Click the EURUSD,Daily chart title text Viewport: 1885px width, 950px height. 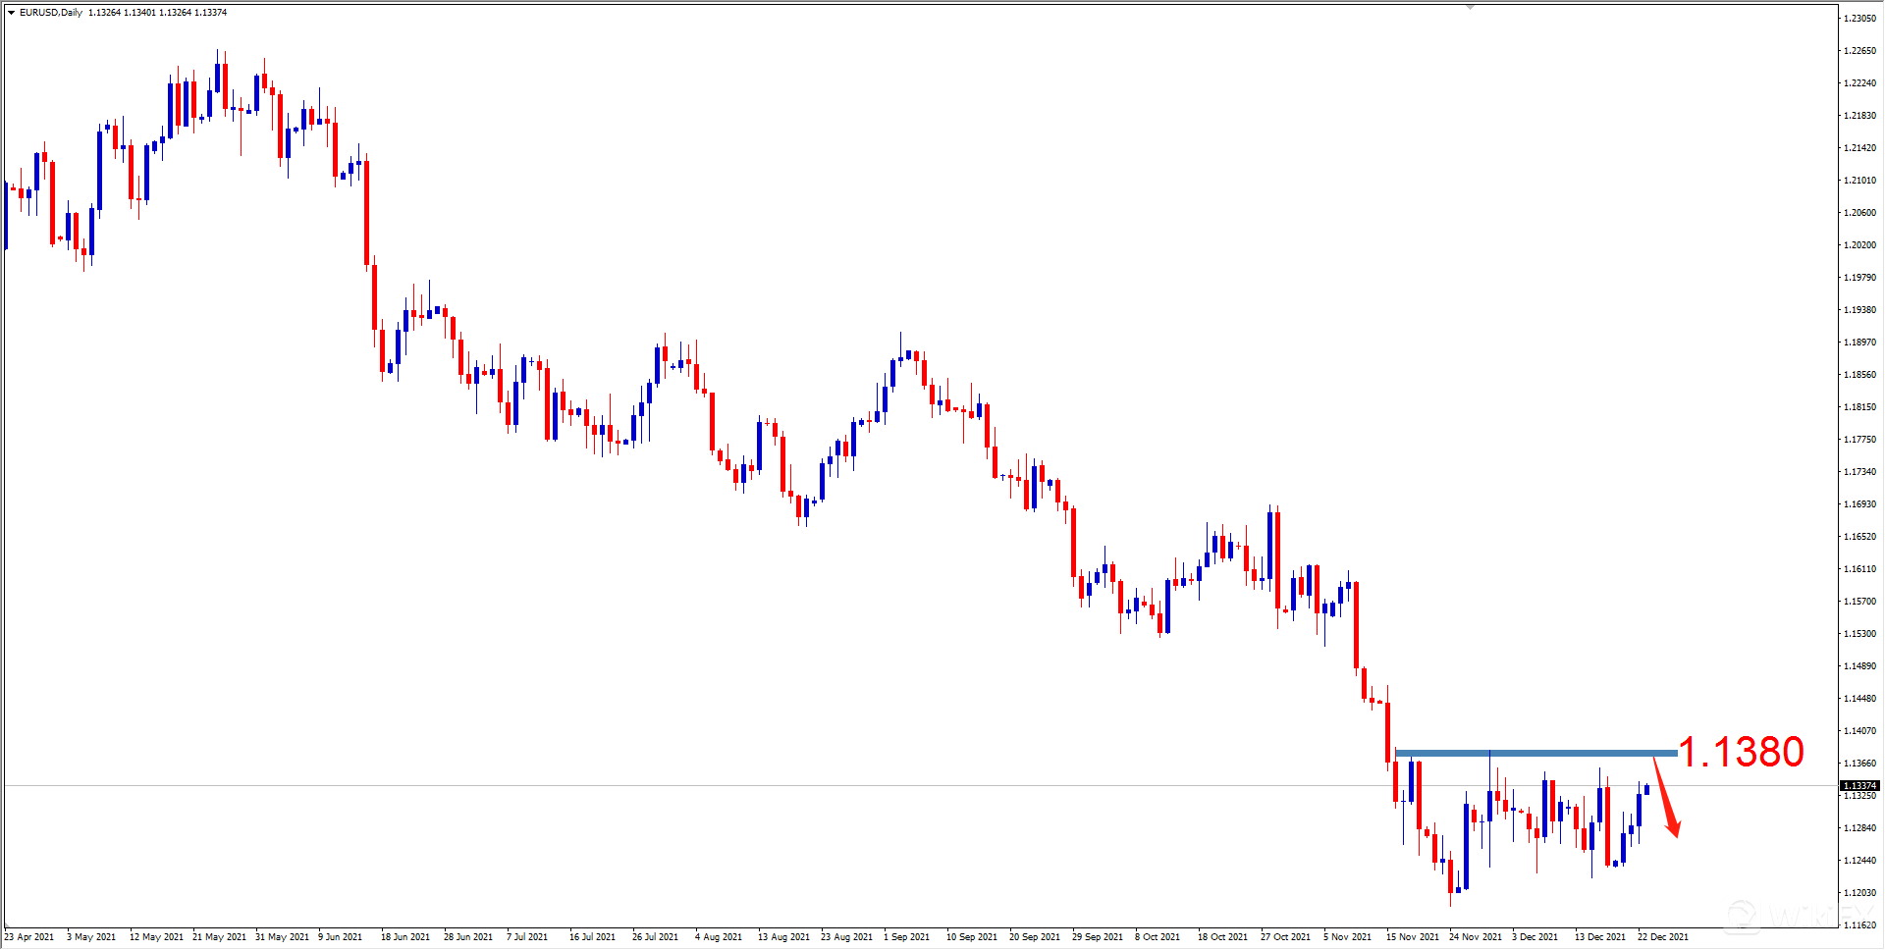(51, 13)
